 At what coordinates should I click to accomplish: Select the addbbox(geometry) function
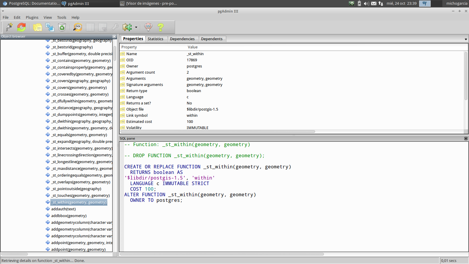click(x=69, y=216)
